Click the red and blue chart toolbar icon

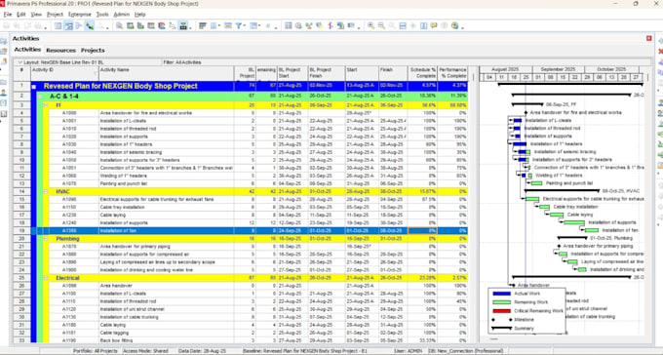pos(161,26)
